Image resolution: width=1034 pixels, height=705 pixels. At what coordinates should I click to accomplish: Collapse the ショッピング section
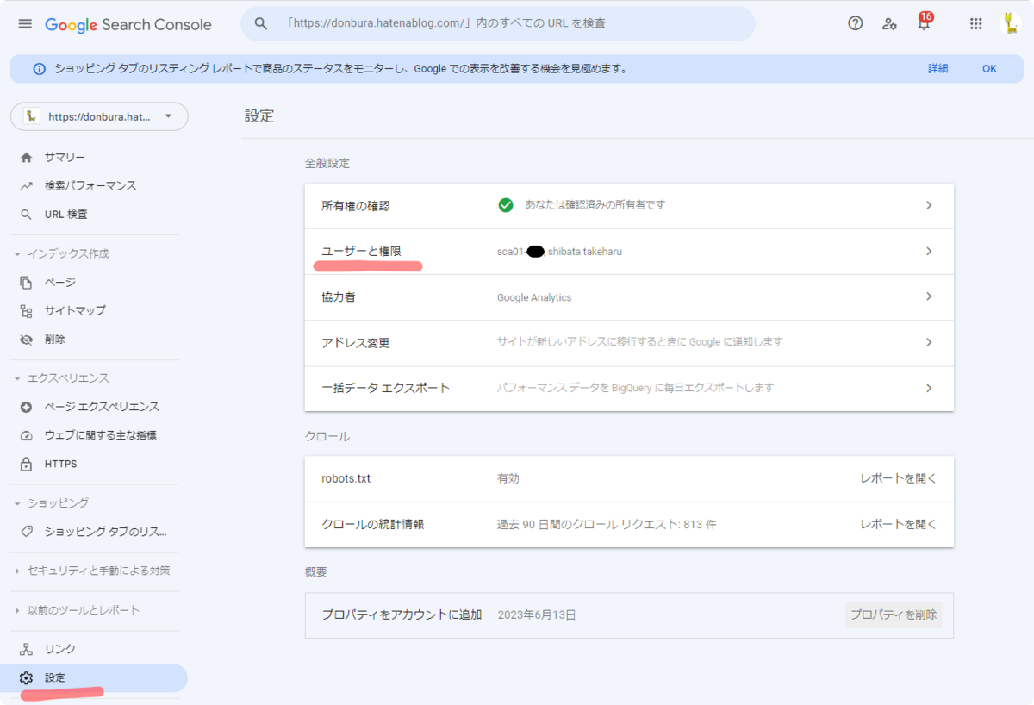pos(17,503)
